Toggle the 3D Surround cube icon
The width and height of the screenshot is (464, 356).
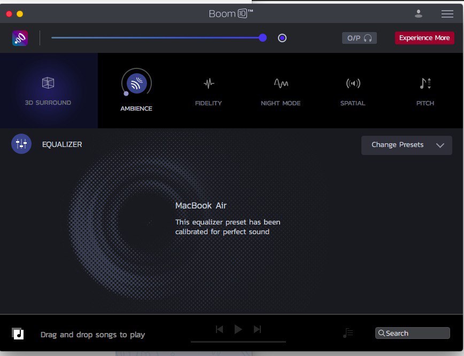(48, 83)
